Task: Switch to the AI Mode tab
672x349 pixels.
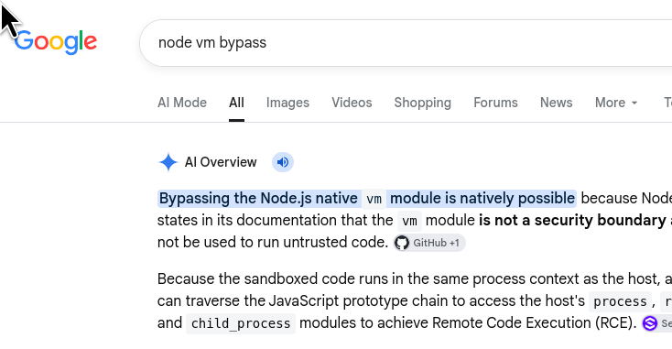Action: click(x=182, y=103)
